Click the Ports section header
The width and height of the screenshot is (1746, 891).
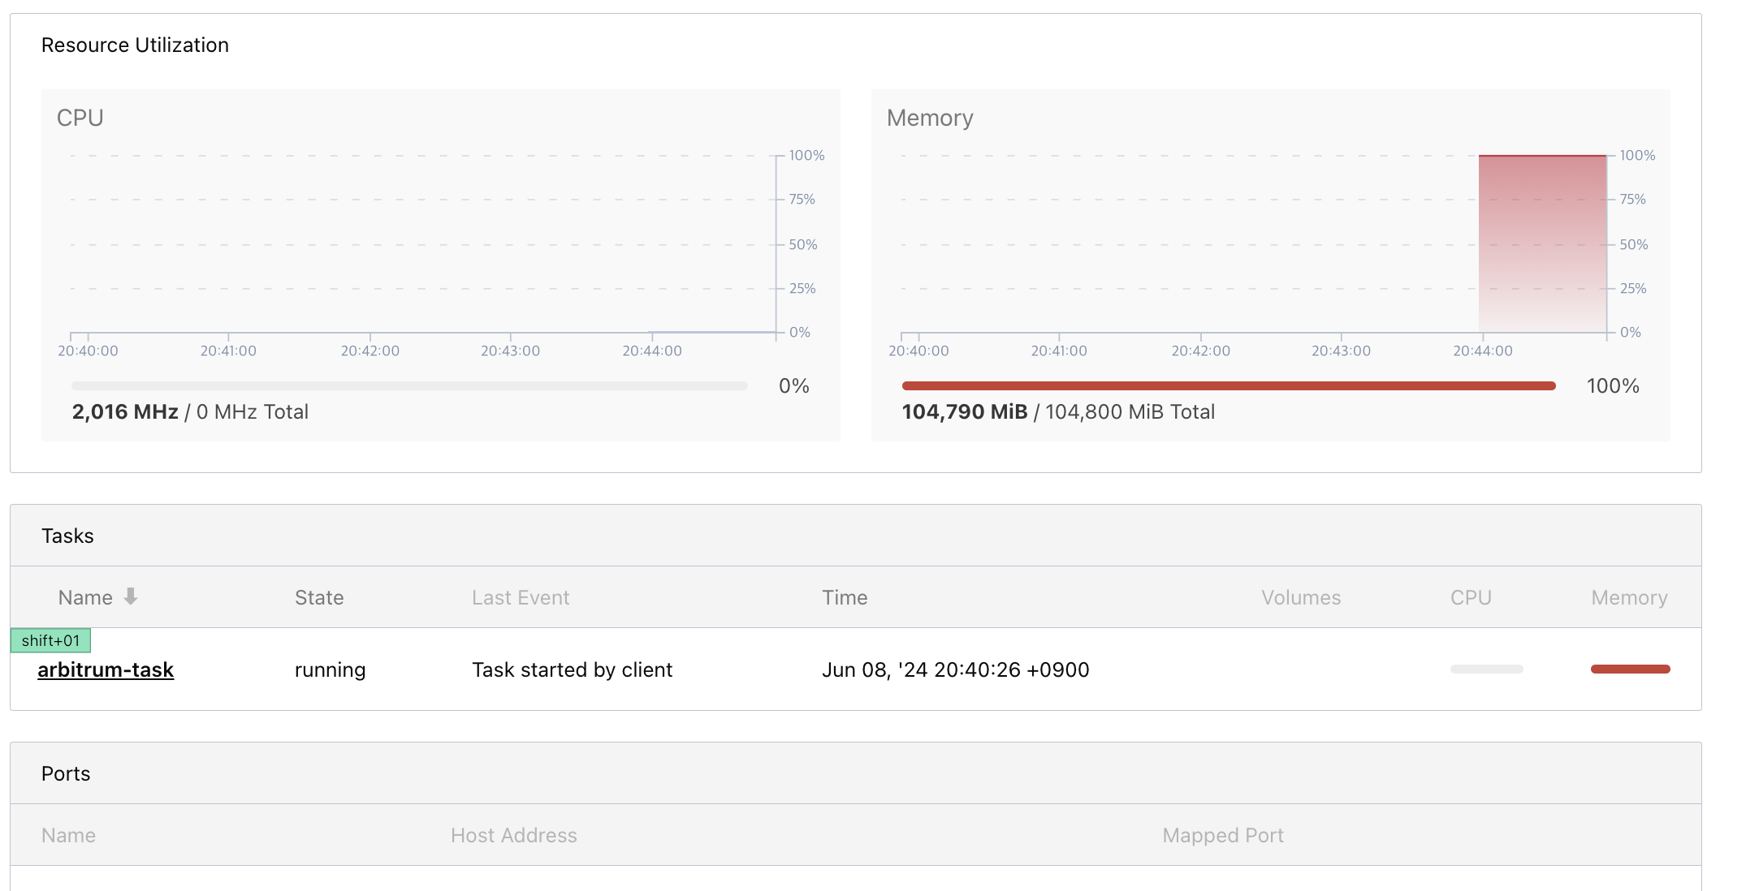click(x=66, y=773)
